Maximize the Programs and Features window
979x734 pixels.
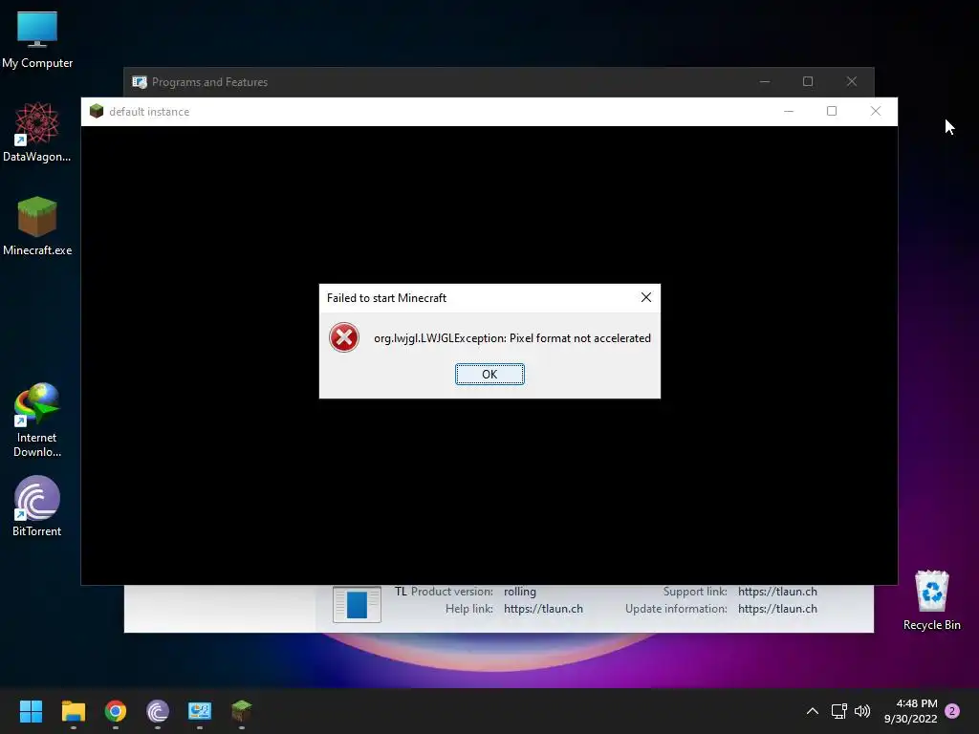coord(808,82)
